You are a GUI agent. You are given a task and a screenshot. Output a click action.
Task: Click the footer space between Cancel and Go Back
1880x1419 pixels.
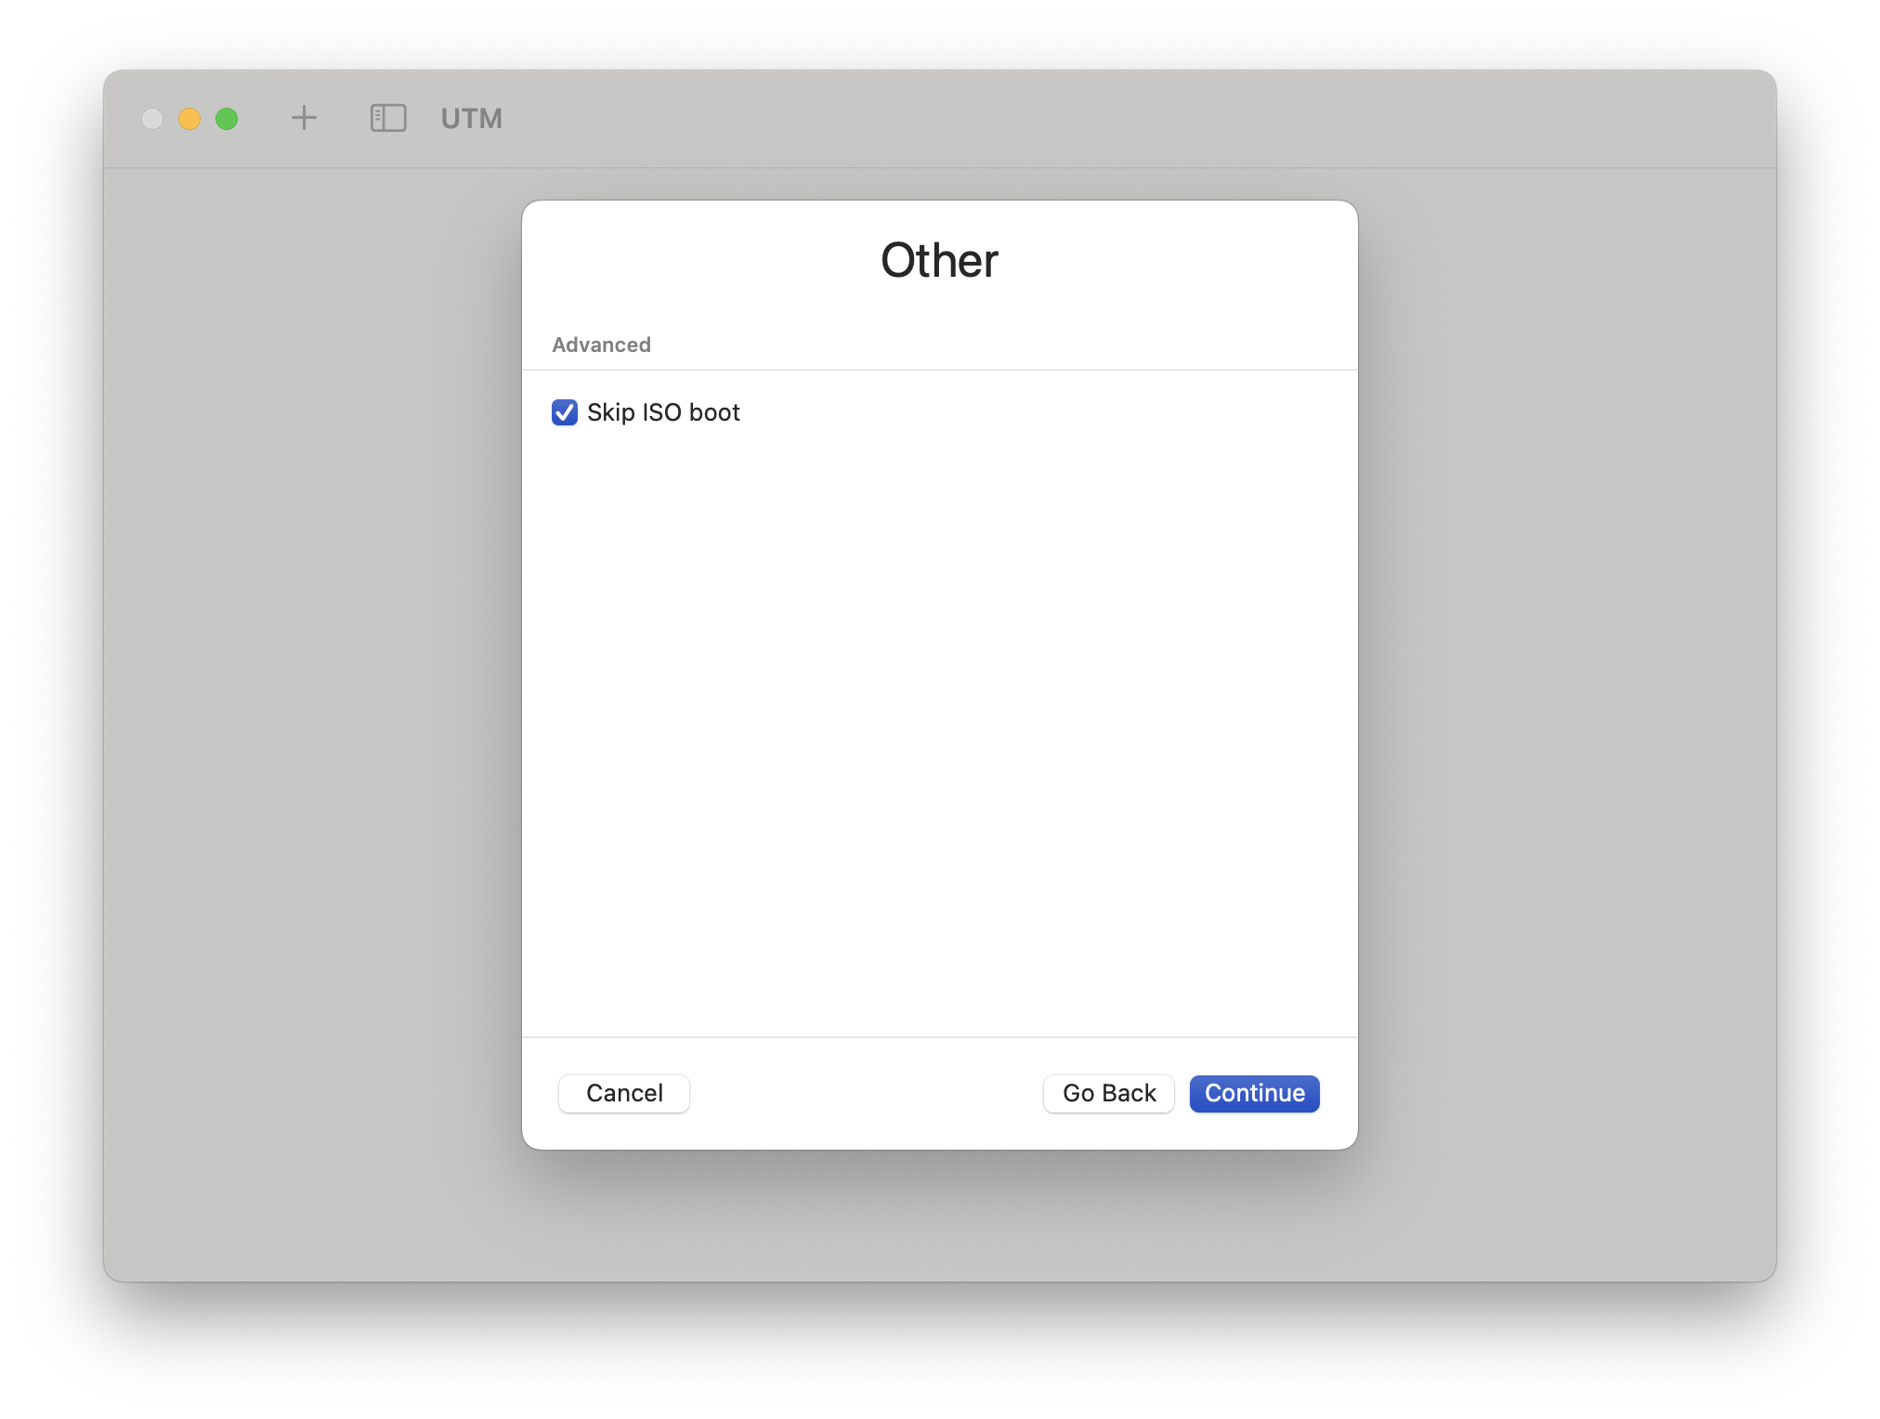(x=864, y=1093)
